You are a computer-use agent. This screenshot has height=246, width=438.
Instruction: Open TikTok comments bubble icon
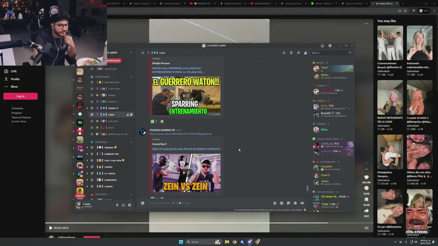point(366,188)
